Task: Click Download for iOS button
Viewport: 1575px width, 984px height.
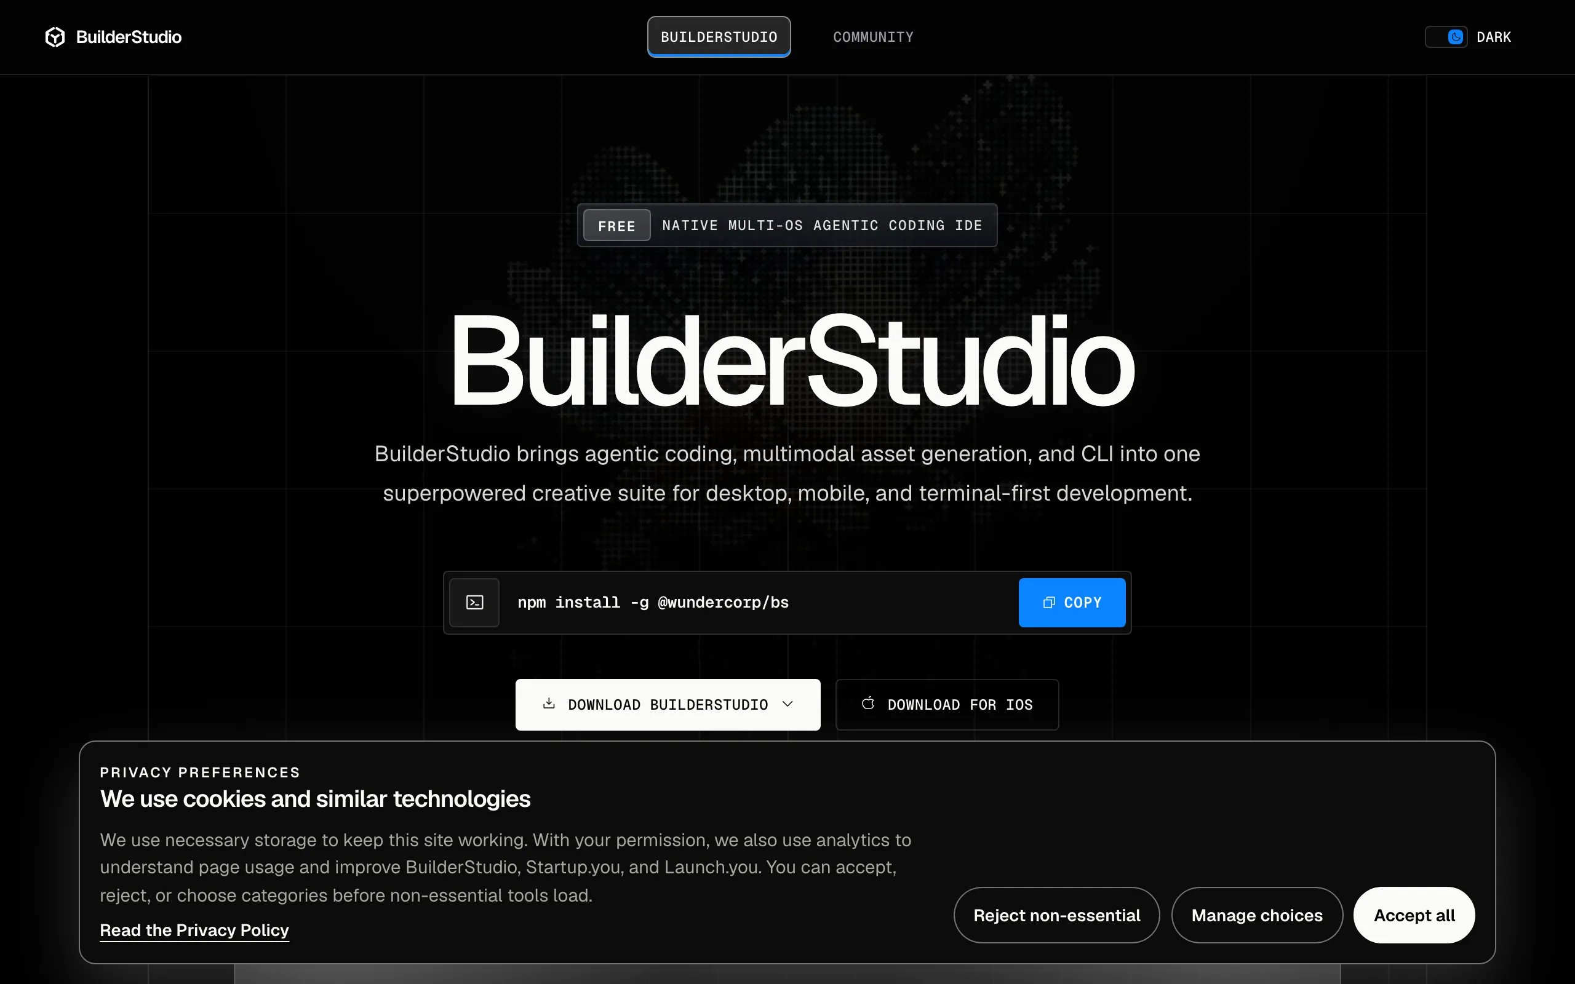Action: coord(947,705)
